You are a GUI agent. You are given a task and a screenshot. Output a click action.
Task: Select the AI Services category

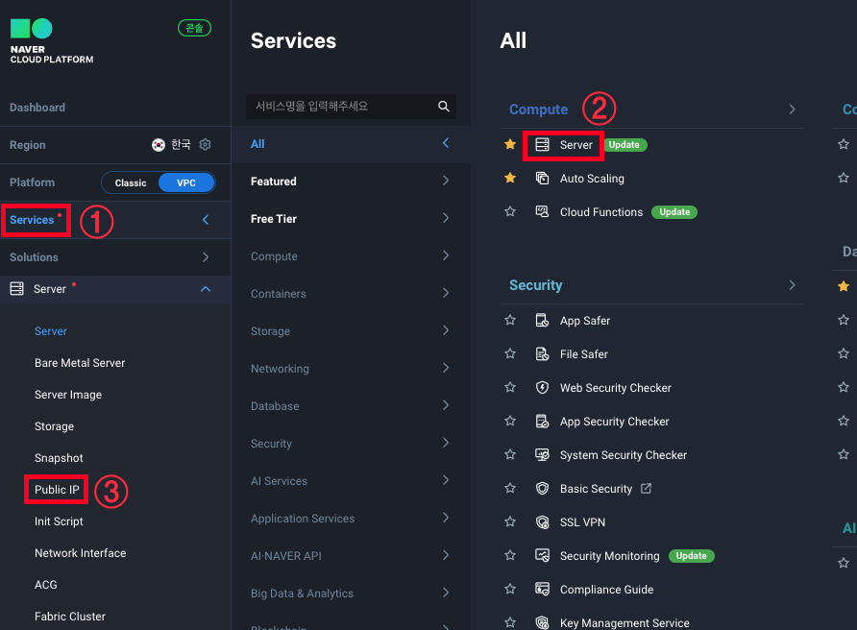[x=351, y=481]
